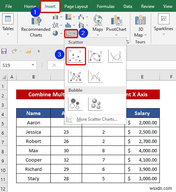The height and width of the screenshot is (192, 176).
Task: Insert column or bar chart icon
Action: pos(55,17)
